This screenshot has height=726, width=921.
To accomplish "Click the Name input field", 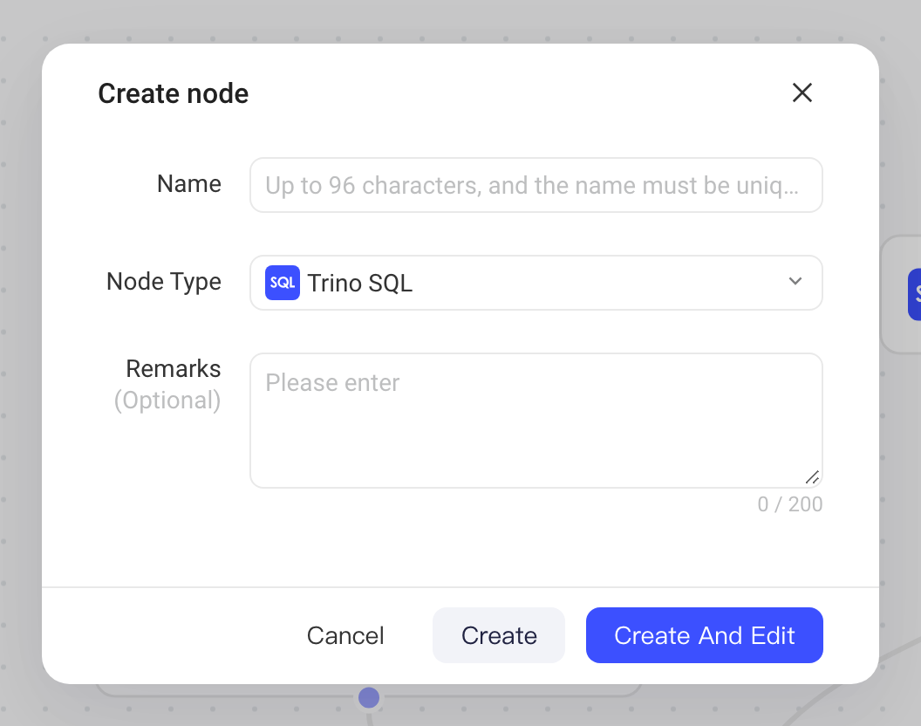I will [536, 185].
